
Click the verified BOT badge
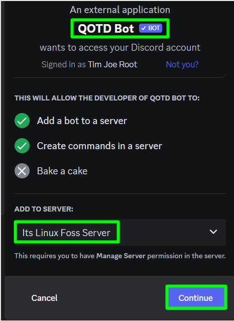point(151,28)
